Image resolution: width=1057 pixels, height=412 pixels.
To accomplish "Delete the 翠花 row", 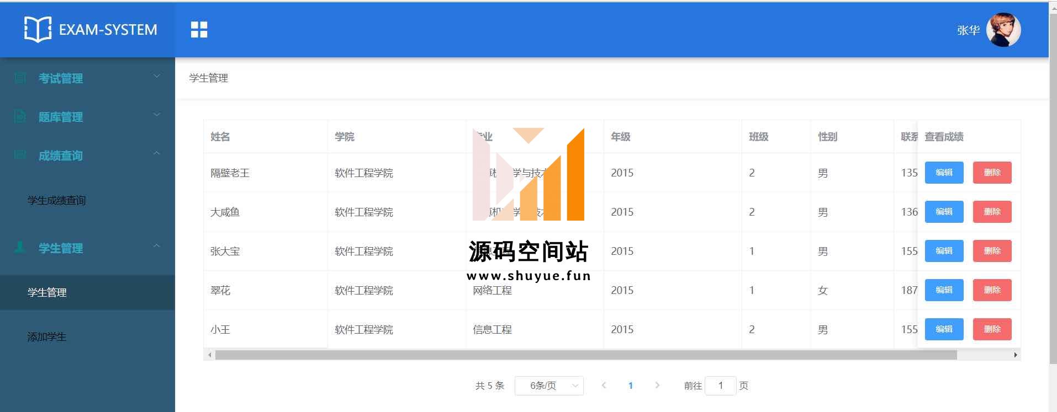I will (992, 290).
